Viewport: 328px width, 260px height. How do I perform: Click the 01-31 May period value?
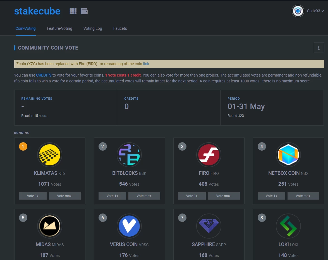[x=246, y=107]
